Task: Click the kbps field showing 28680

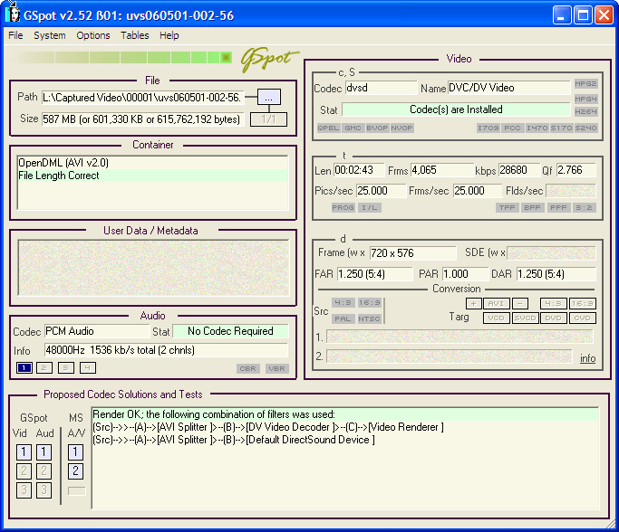Action: pyautogui.click(x=518, y=170)
